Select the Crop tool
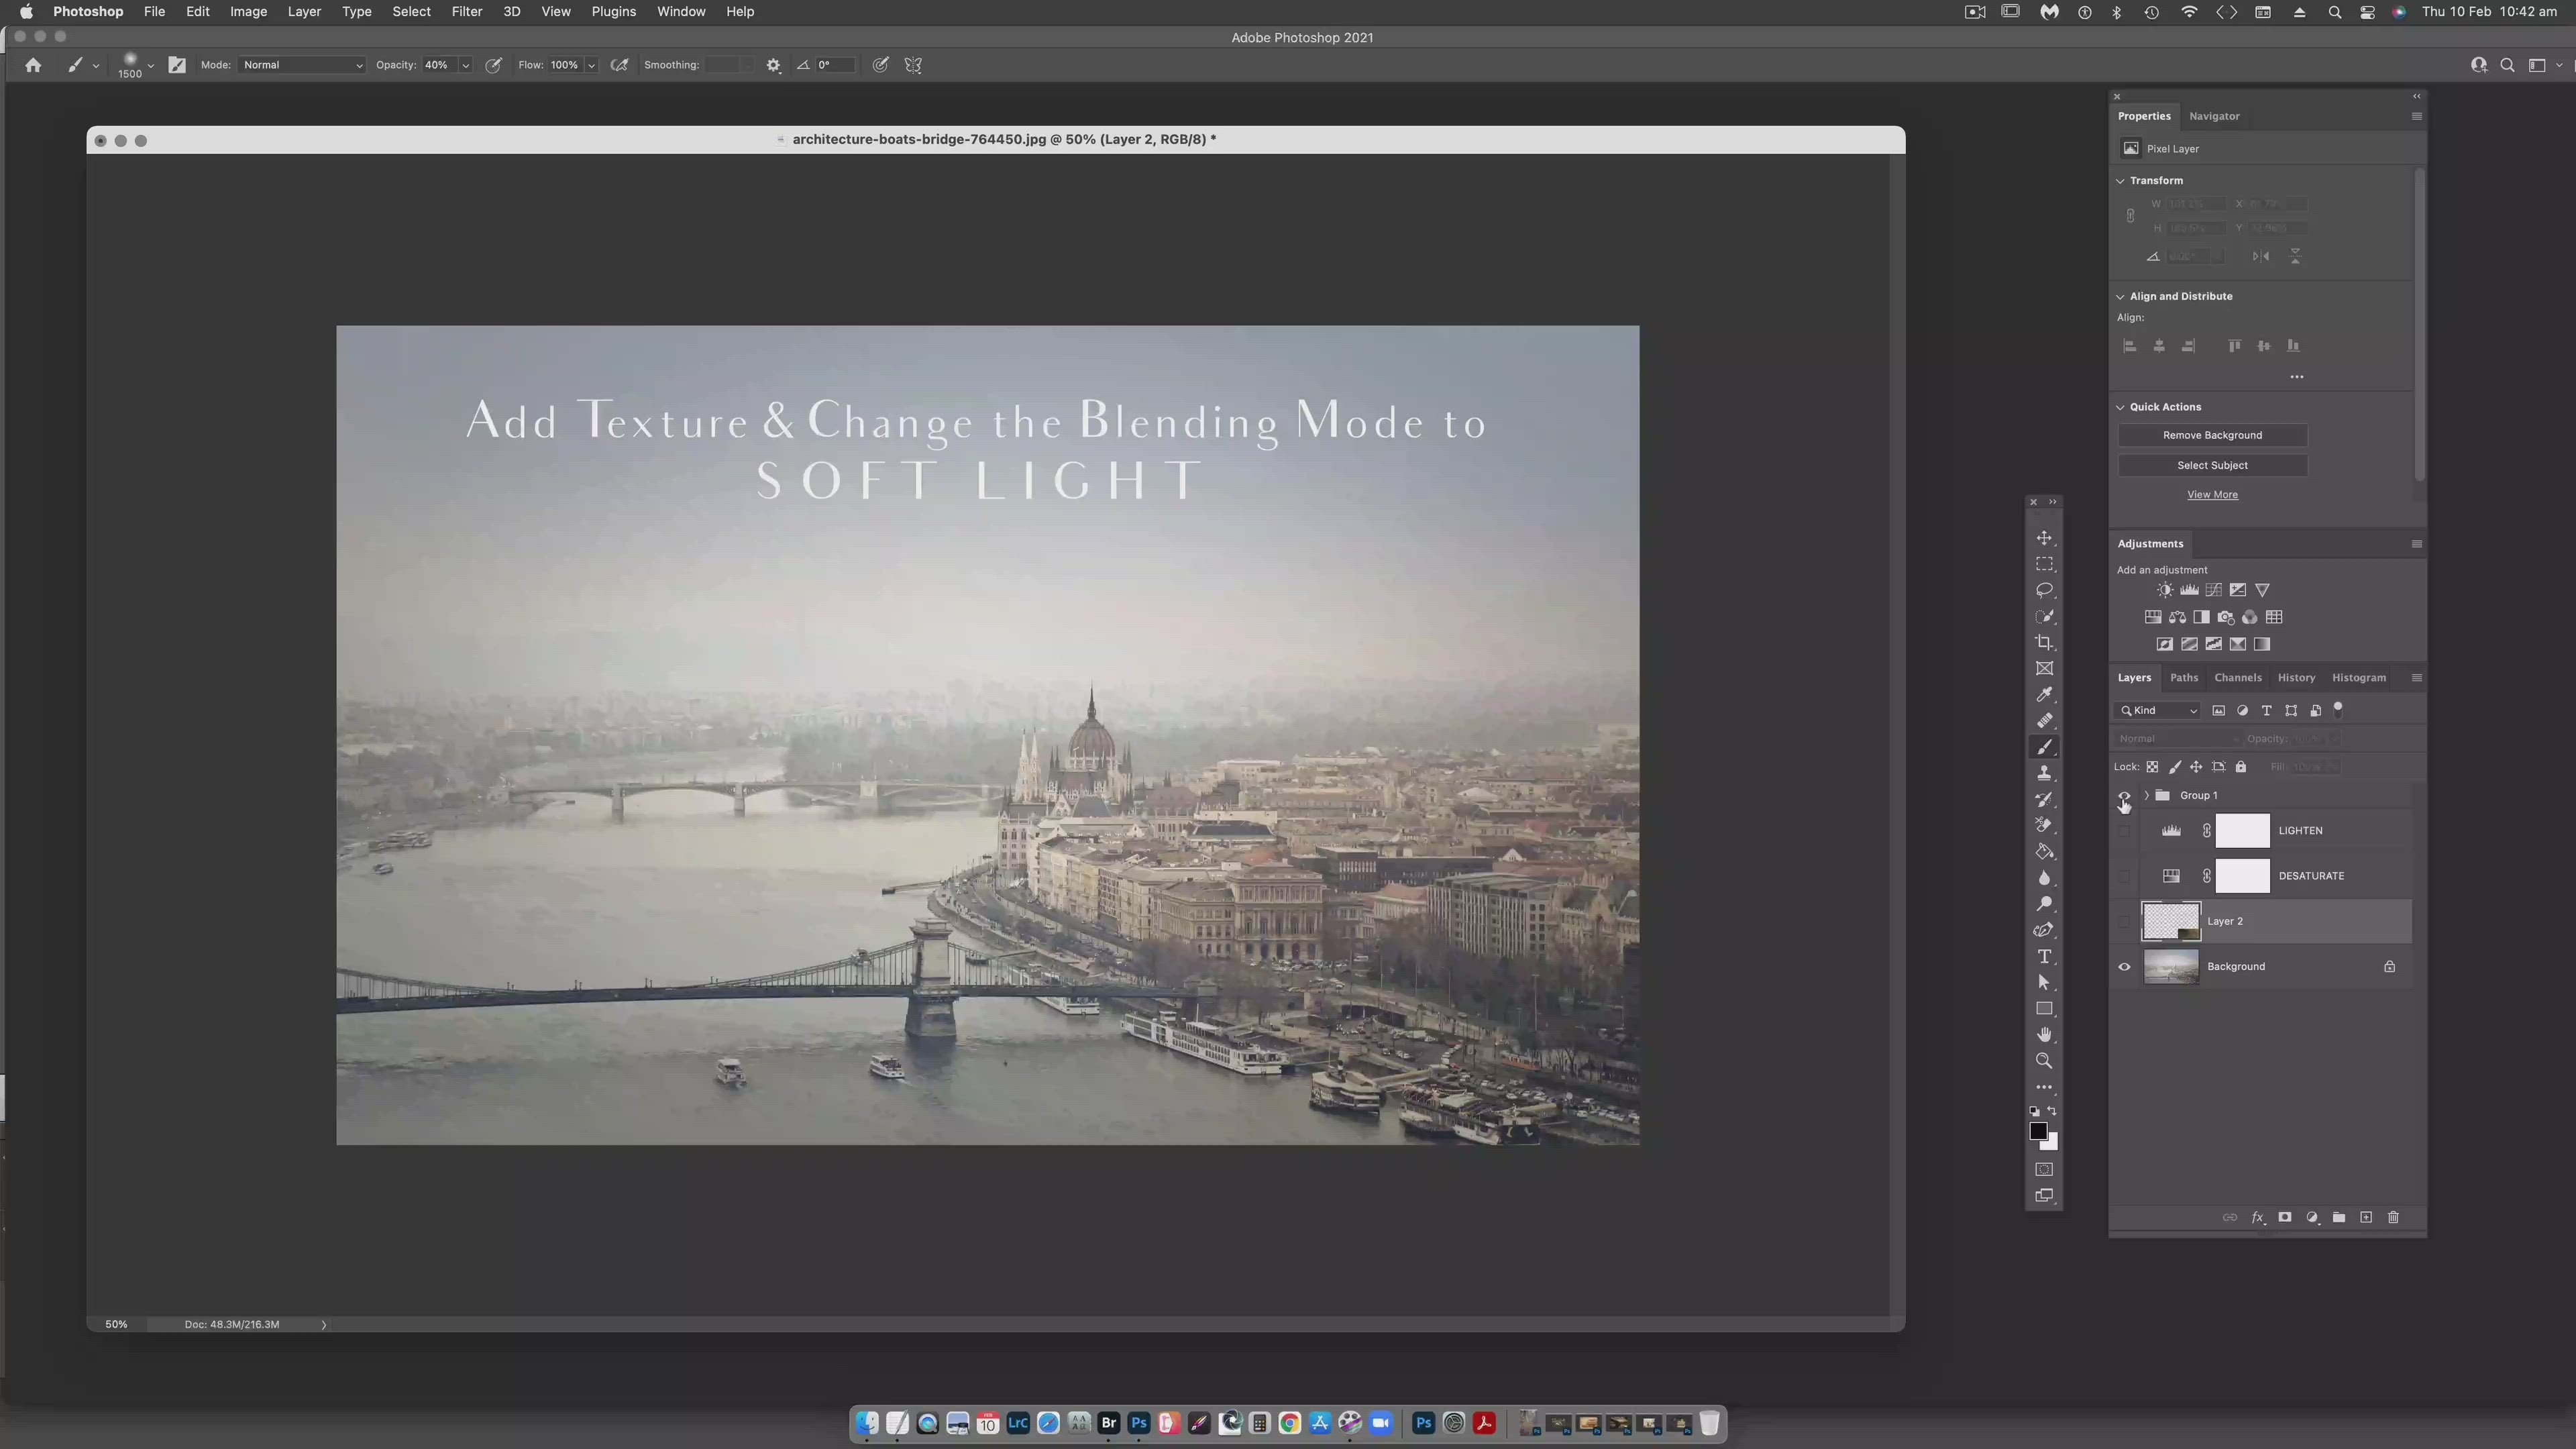 tap(2044, 643)
